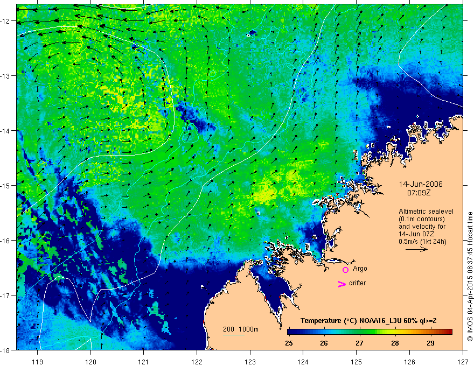
Task: Click the latitude axis label -14
Action: pyautogui.click(x=6, y=130)
